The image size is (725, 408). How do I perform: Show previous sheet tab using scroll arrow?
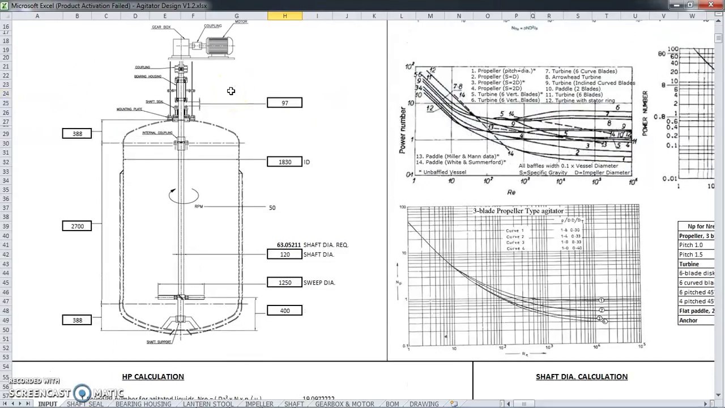click(13, 404)
